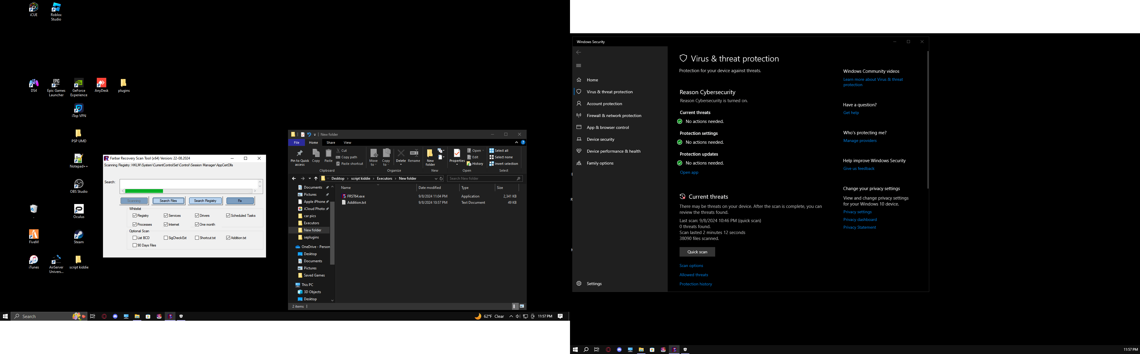Expand the address bar history dropdown
Image resolution: width=1140 pixels, height=354 pixels.
click(x=436, y=179)
